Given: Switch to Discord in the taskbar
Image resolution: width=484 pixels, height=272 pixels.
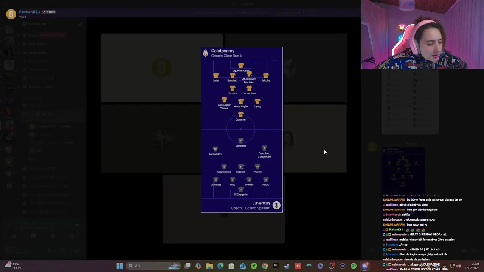Looking at the screenshot, I should 365,266.
